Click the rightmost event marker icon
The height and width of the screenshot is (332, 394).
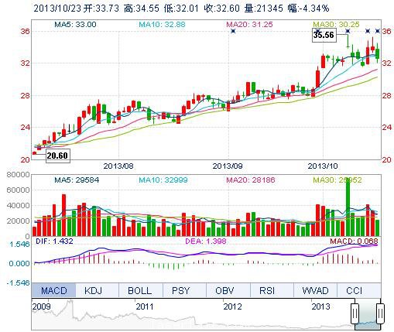[378, 31]
